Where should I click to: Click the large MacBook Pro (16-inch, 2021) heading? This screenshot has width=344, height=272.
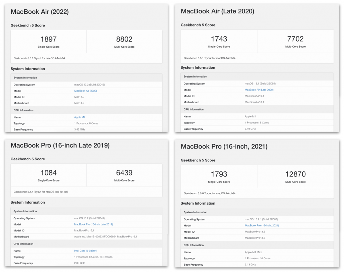coord(224,147)
